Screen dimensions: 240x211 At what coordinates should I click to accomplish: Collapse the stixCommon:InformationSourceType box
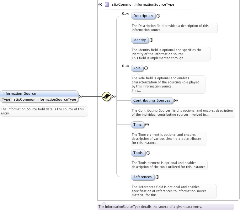[100, 5]
